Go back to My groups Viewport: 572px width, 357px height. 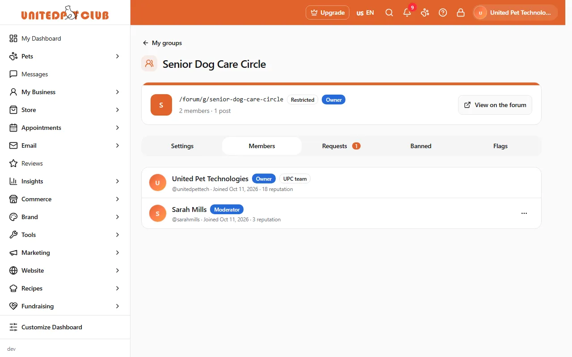(x=162, y=43)
